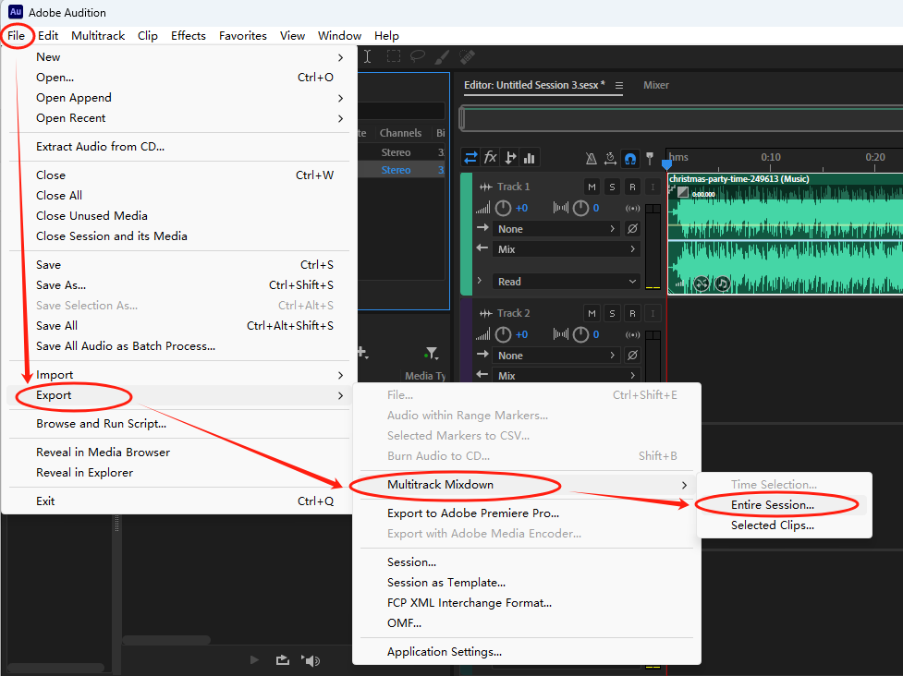The image size is (903, 676).
Task: Click Track 1 name field
Action: point(513,187)
